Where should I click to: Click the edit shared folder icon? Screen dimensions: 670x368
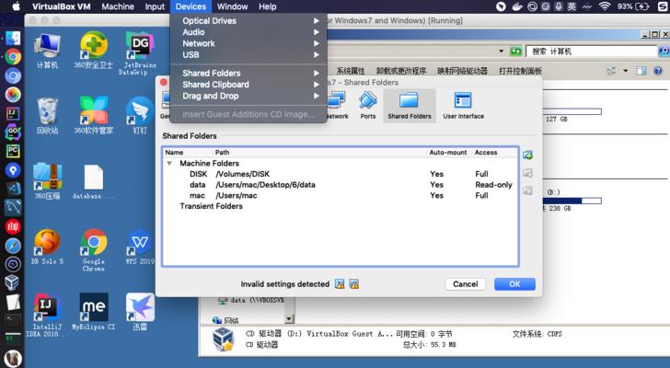click(527, 173)
